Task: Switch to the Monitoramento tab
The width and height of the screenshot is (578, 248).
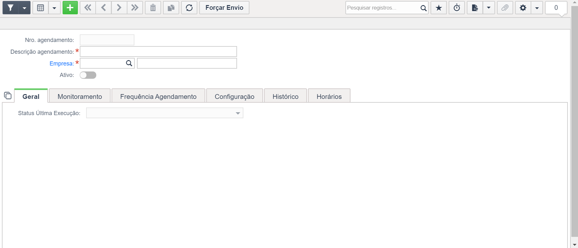Action: point(80,97)
